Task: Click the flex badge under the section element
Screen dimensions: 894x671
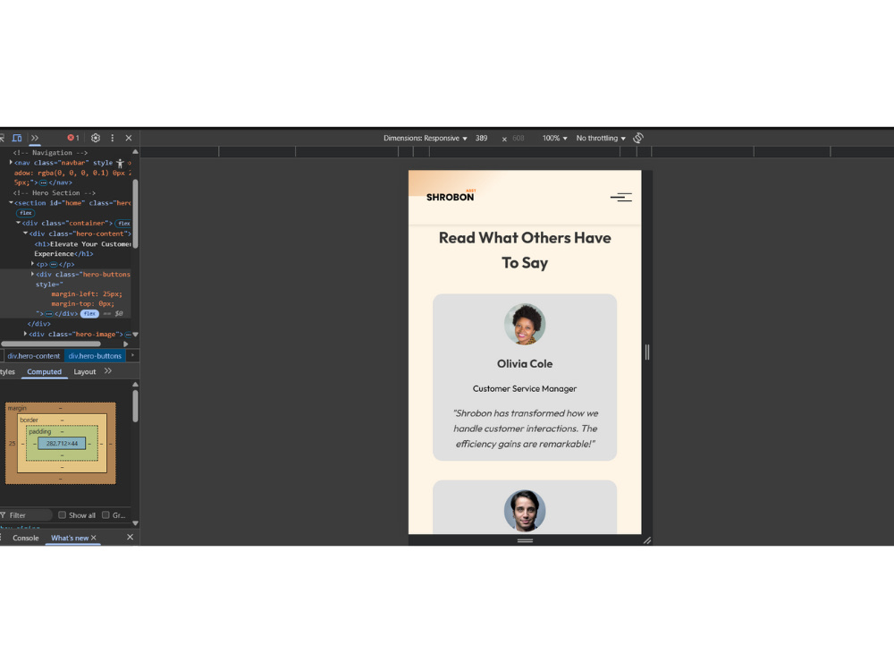Action: point(26,213)
